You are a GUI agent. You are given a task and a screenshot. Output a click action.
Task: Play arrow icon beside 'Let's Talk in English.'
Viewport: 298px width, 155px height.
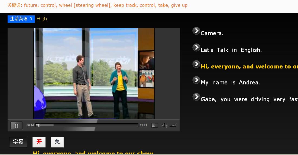click(x=196, y=48)
